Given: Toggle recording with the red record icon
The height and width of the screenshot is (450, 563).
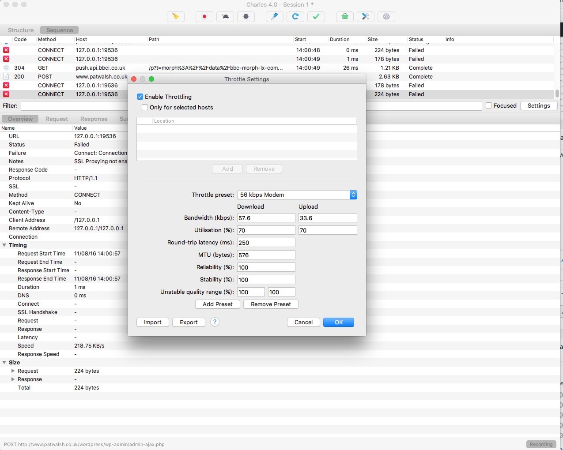Looking at the screenshot, I should [204, 17].
